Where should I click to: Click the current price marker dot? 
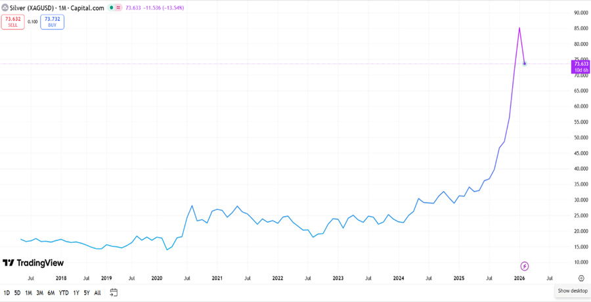click(x=524, y=64)
